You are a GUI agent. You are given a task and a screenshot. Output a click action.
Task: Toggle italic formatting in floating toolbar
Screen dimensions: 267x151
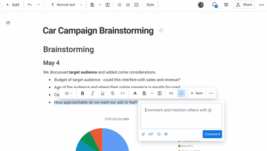point(92,93)
